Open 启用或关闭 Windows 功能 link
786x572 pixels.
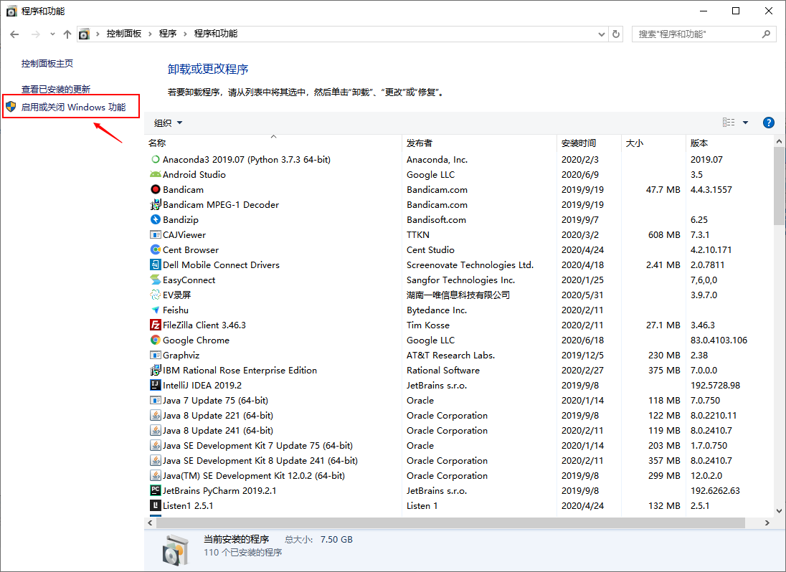pos(73,108)
